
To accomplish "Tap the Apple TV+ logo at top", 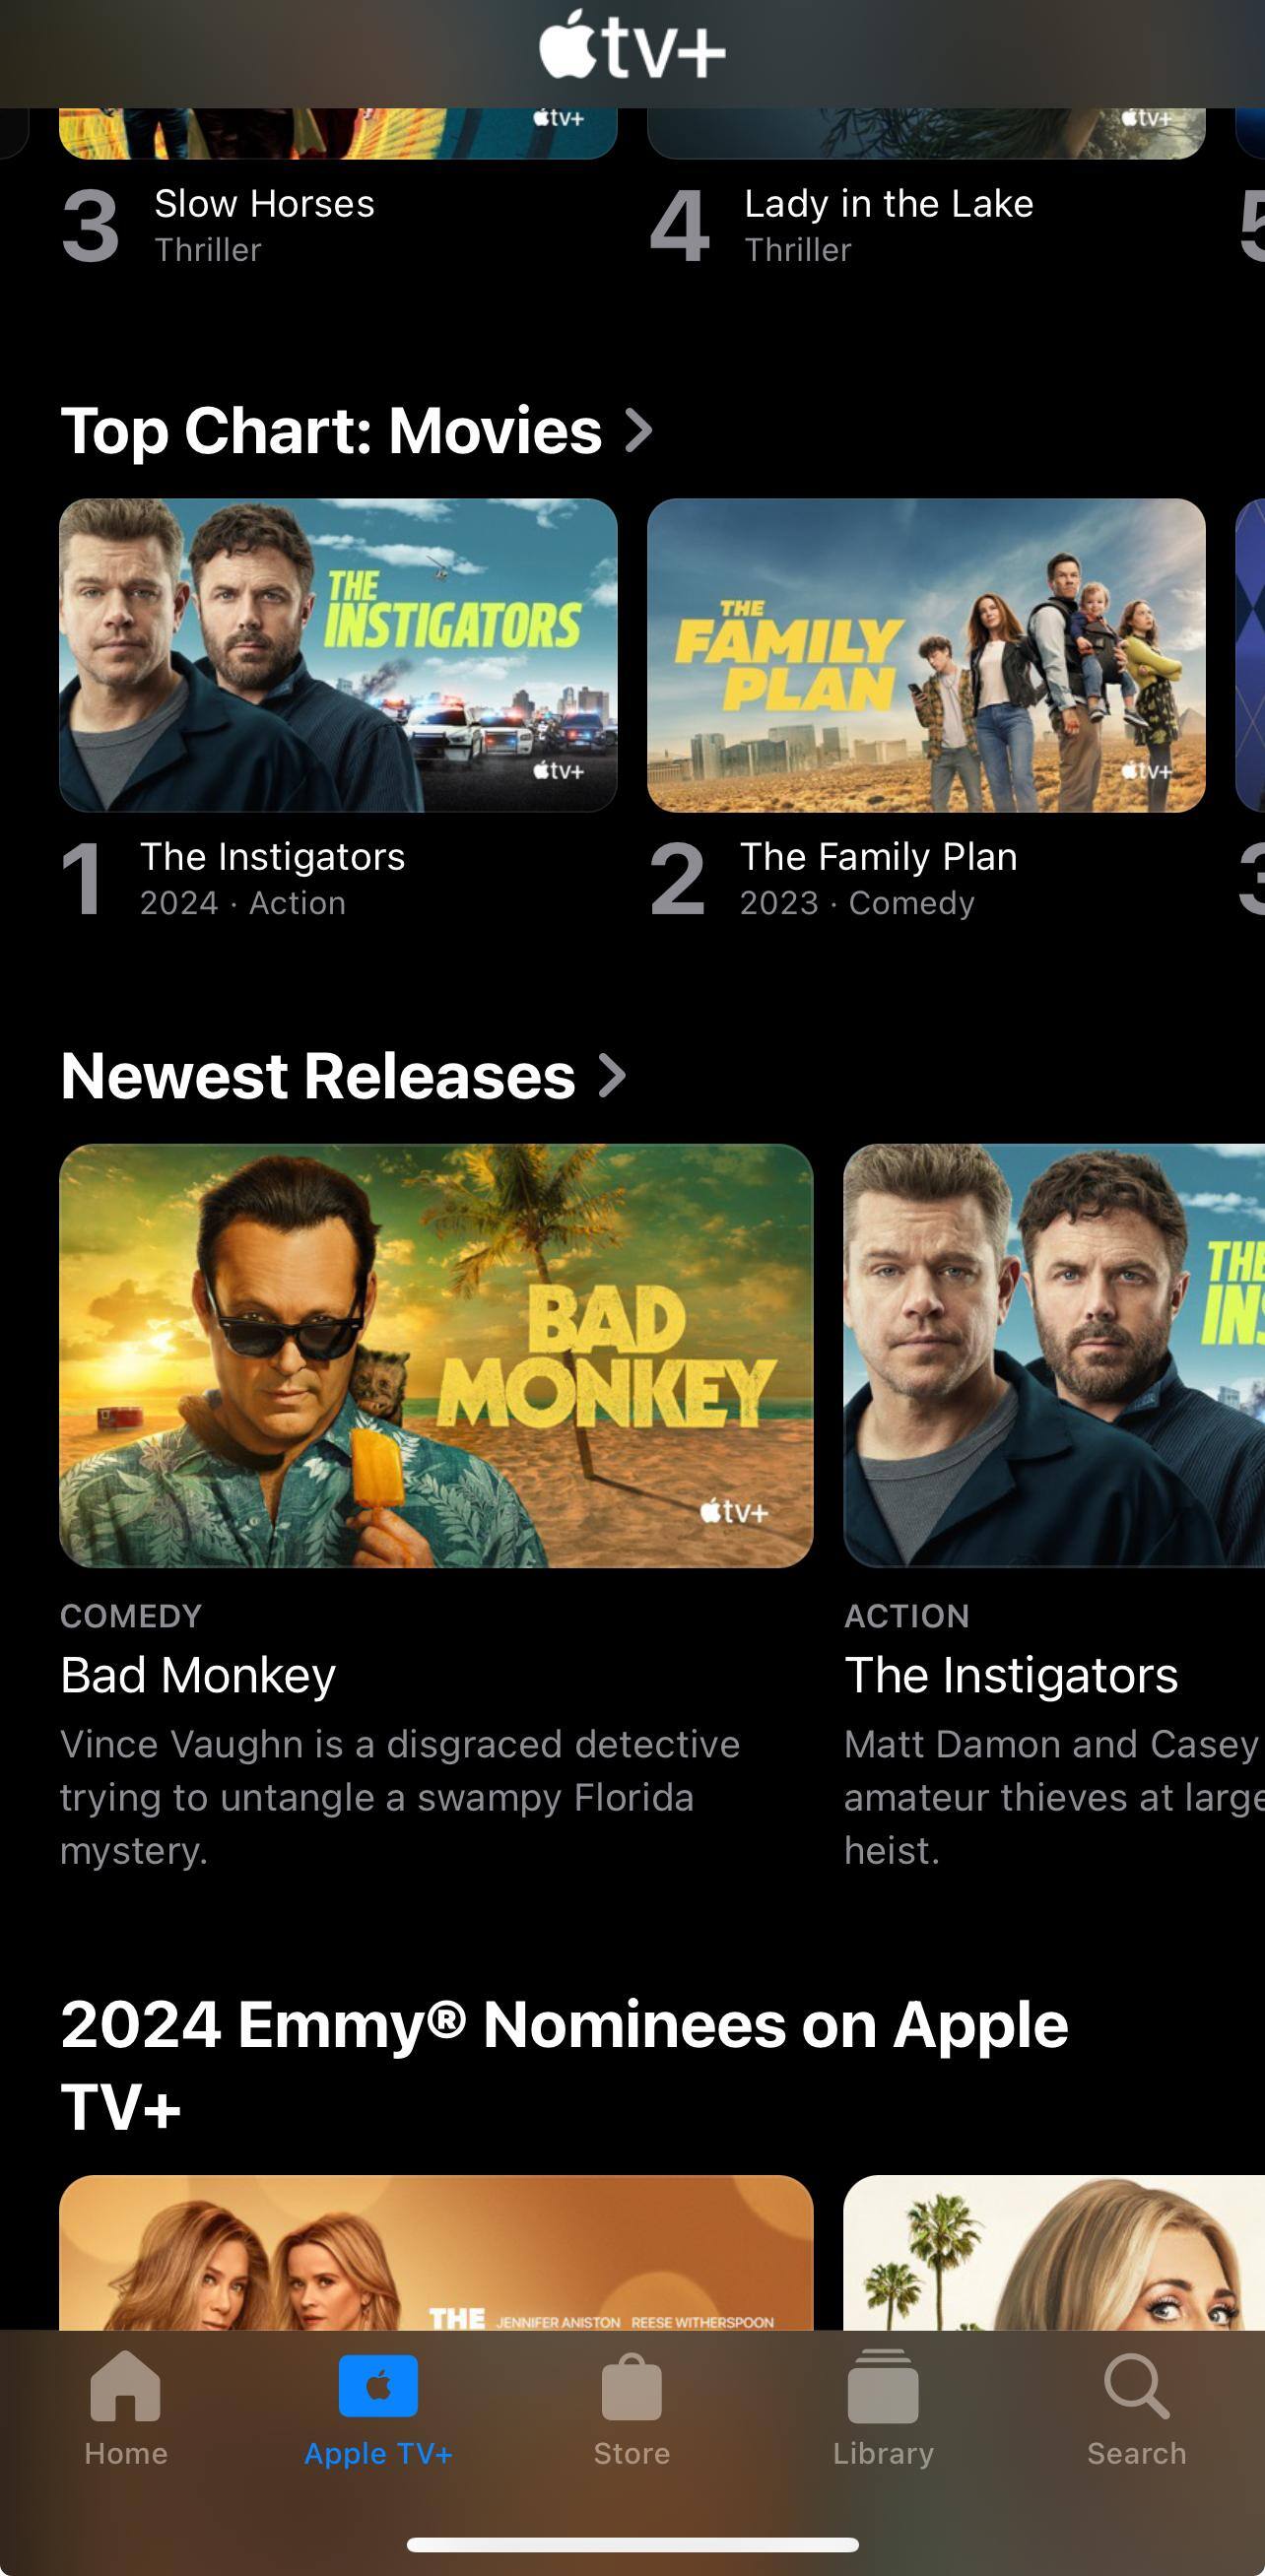I will (x=632, y=45).
